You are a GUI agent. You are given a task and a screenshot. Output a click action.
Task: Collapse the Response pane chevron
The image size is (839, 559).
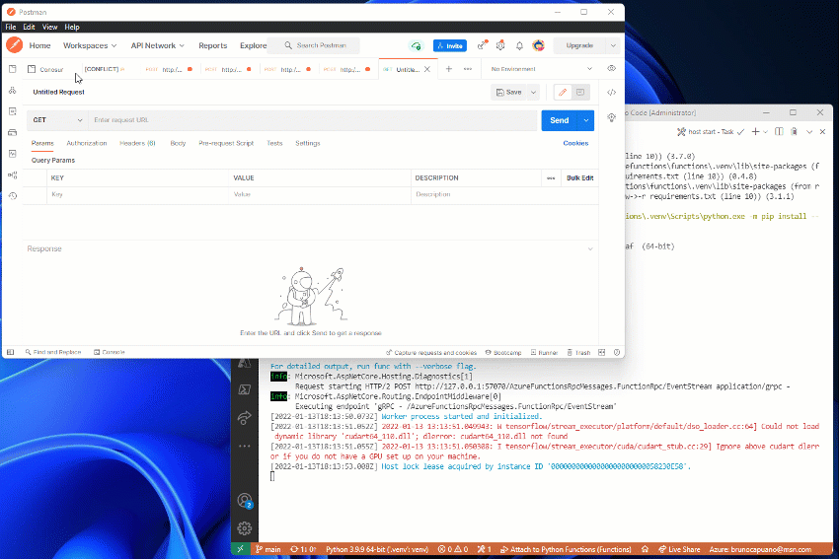[590, 249]
